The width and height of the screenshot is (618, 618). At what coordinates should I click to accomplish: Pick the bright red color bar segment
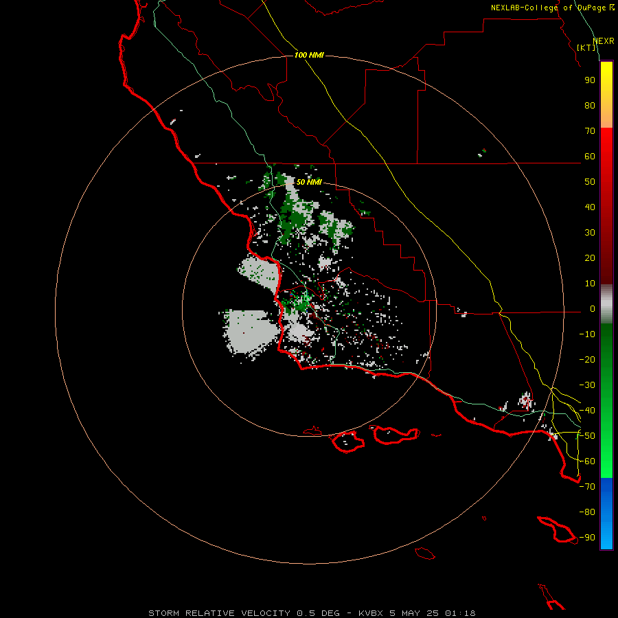606,152
